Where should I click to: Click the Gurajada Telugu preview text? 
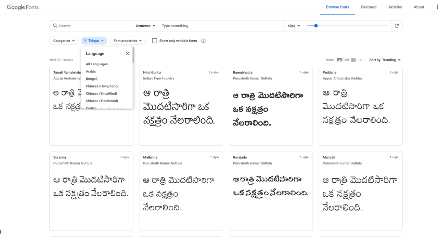point(271,186)
